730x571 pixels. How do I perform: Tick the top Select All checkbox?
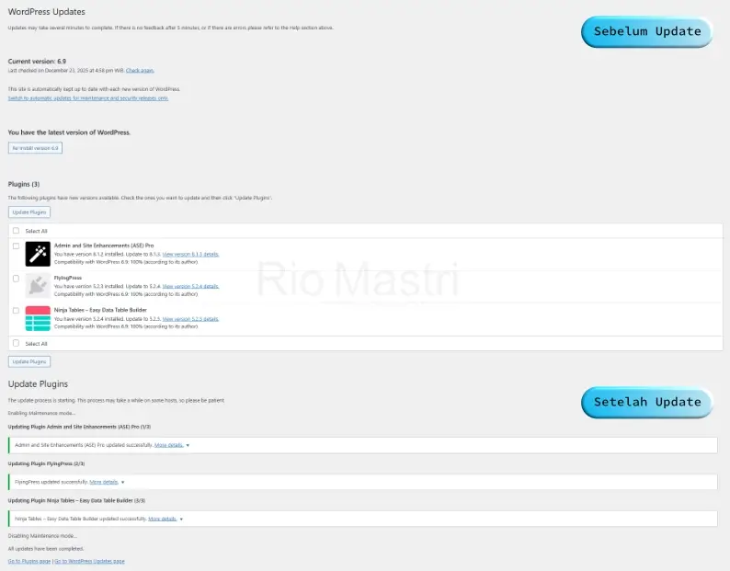(x=16, y=231)
